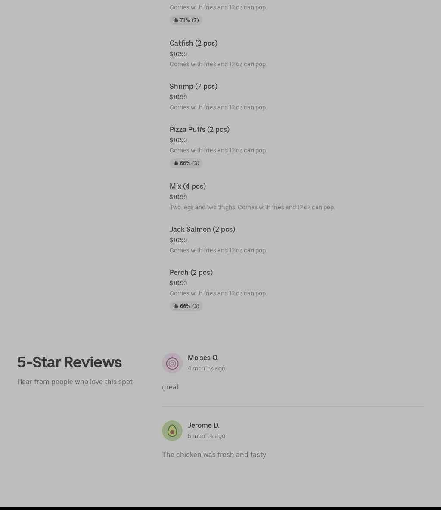Click Moises O.'s onion avatar icon
This screenshot has width=441, height=510.
[172, 363]
